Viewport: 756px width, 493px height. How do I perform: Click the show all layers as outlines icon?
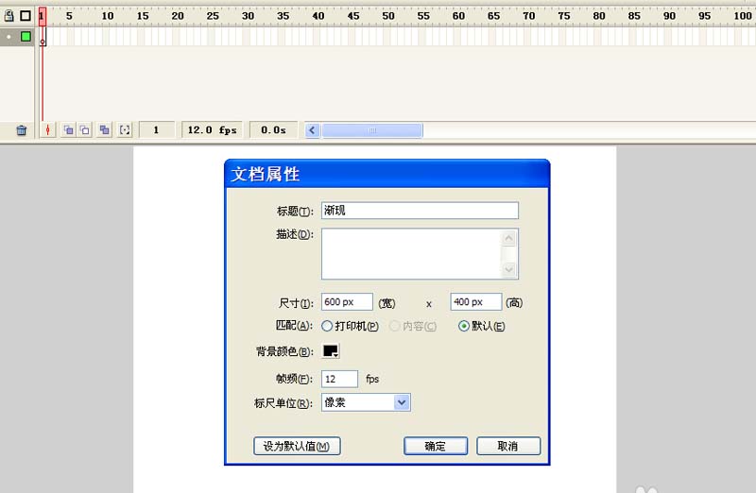[x=26, y=16]
